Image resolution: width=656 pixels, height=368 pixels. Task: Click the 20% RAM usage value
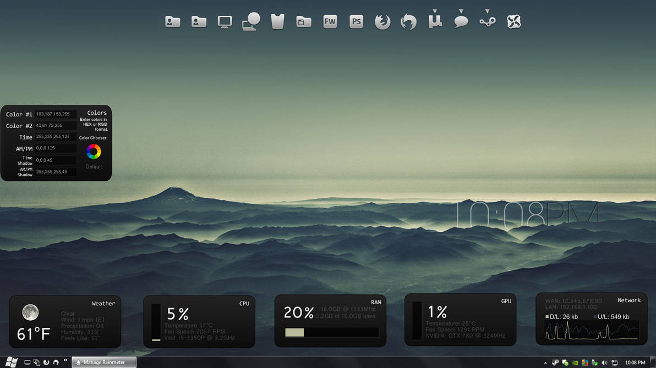click(299, 313)
